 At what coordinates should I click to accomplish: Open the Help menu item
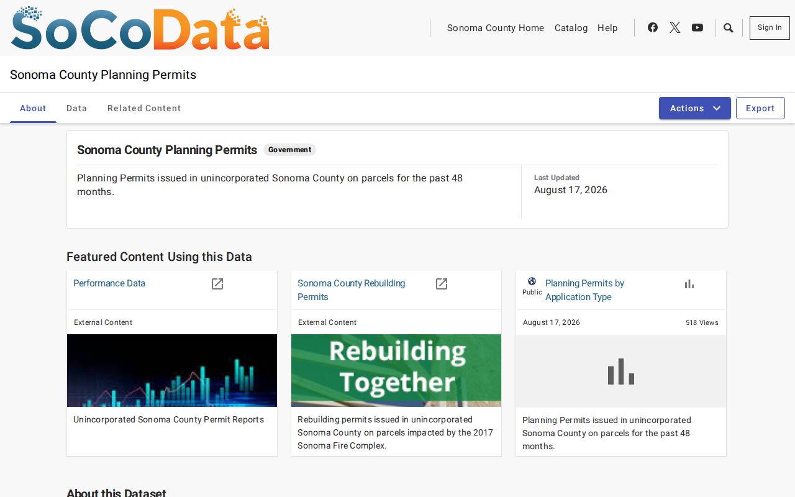pyautogui.click(x=607, y=28)
